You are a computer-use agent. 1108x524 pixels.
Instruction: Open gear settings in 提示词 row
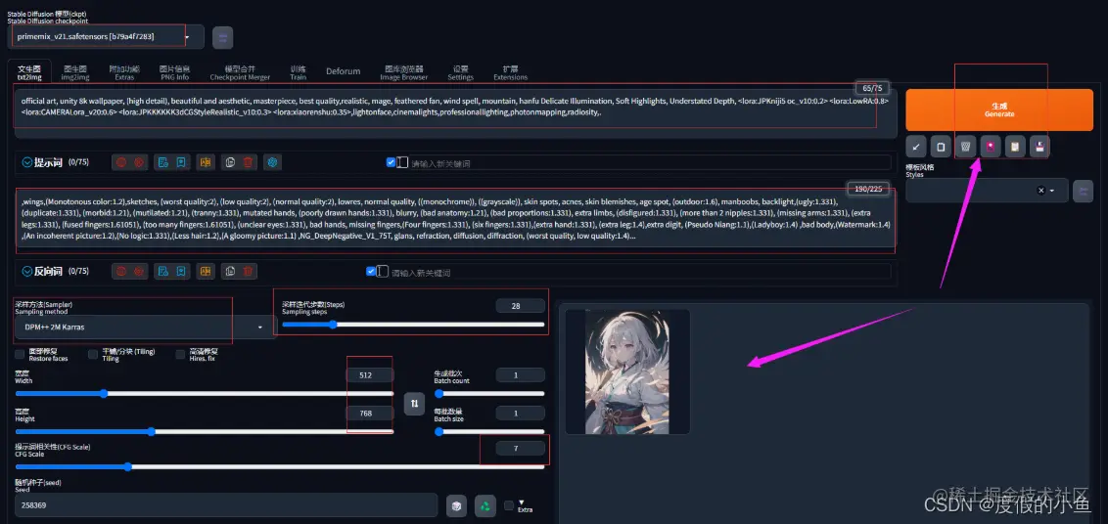coord(273,162)
